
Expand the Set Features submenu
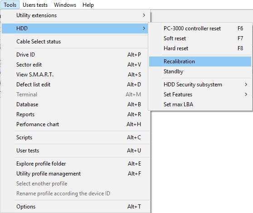pos(200,95)
